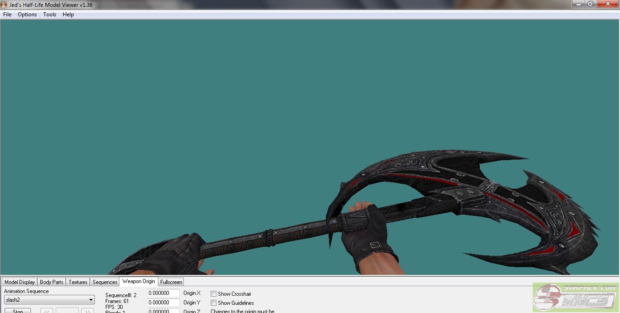Screen dimensions: 620x313
Task: Click the Origin X input field
Action: pyautogui.click(x=163, y=293)
